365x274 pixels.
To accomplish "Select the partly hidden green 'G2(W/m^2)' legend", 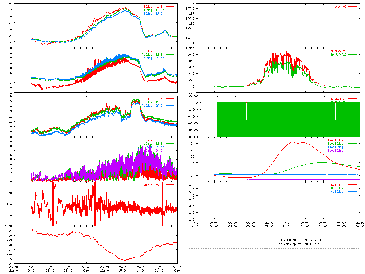I will (344, 102).
